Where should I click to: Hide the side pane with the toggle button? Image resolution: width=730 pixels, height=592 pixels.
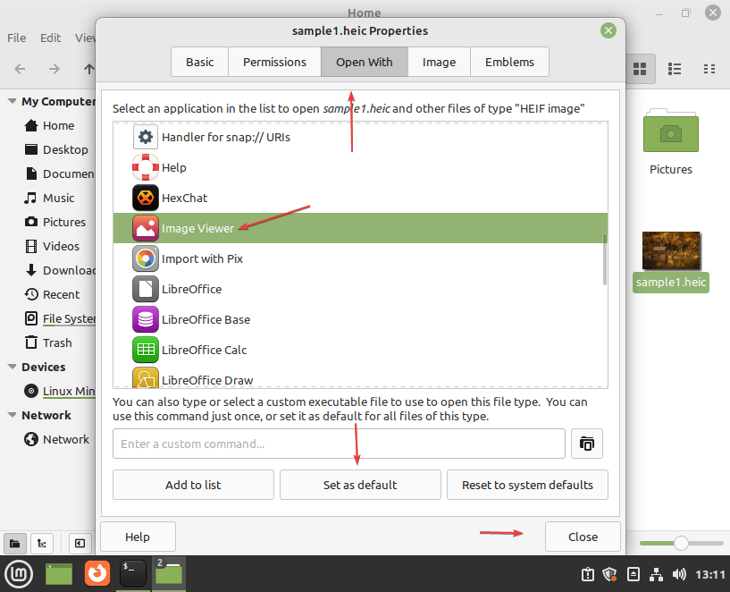coord(80,543)
